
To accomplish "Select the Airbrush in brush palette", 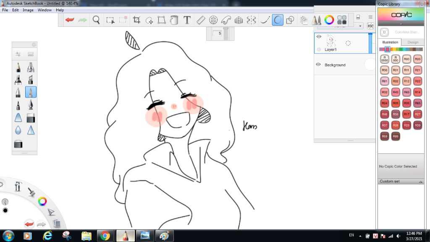I will coord(31,67).
